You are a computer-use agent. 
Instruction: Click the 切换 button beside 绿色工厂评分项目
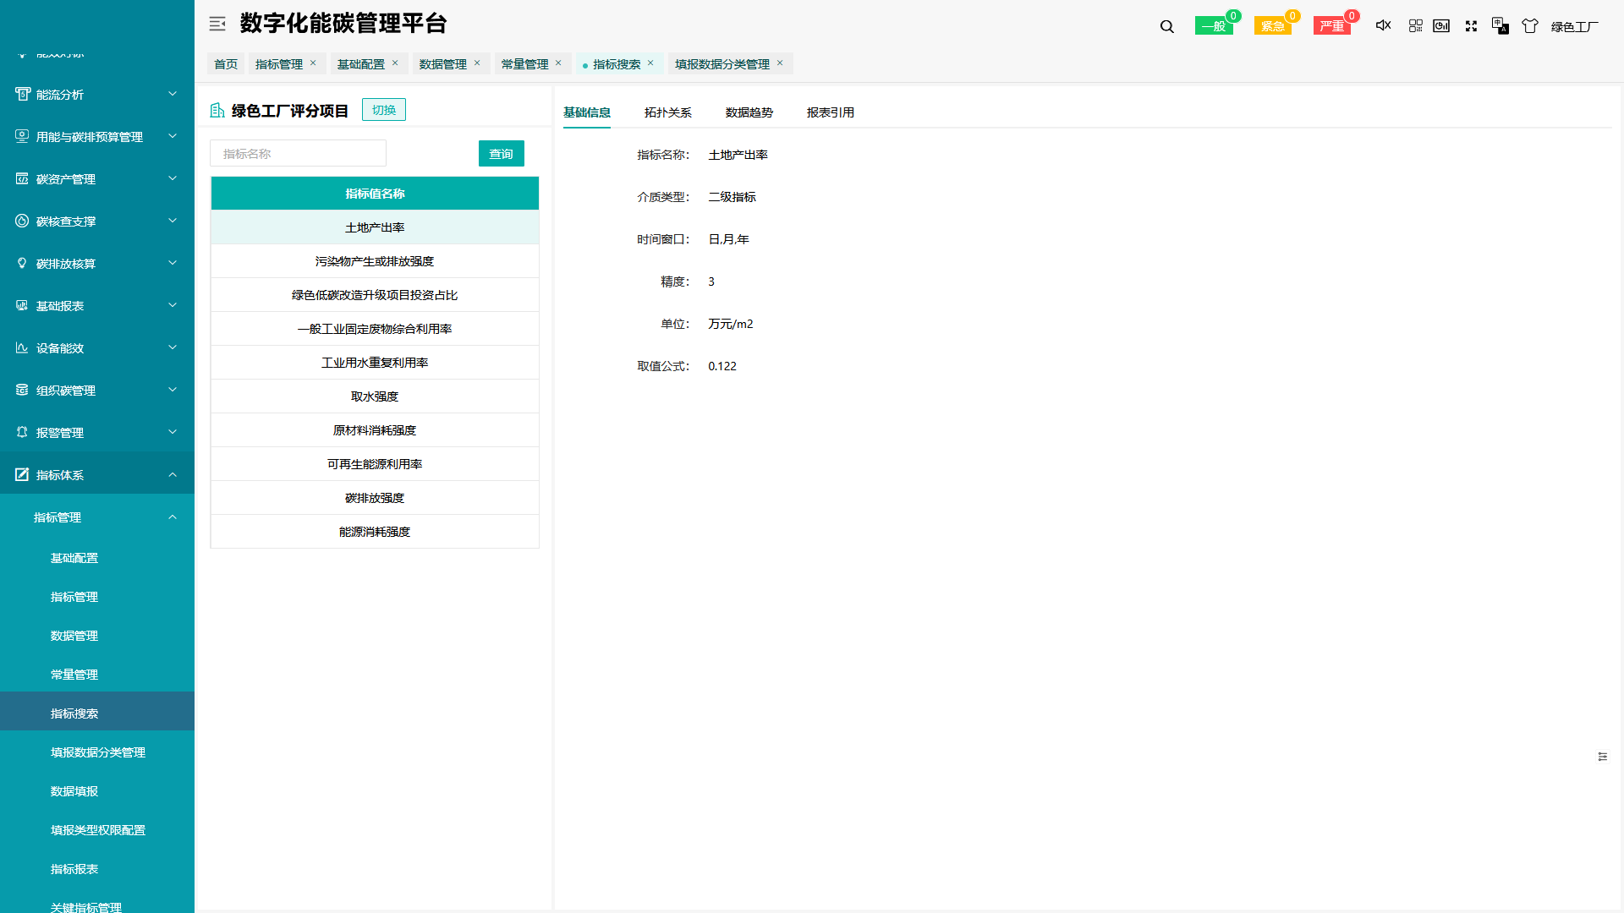pos(383,109)
